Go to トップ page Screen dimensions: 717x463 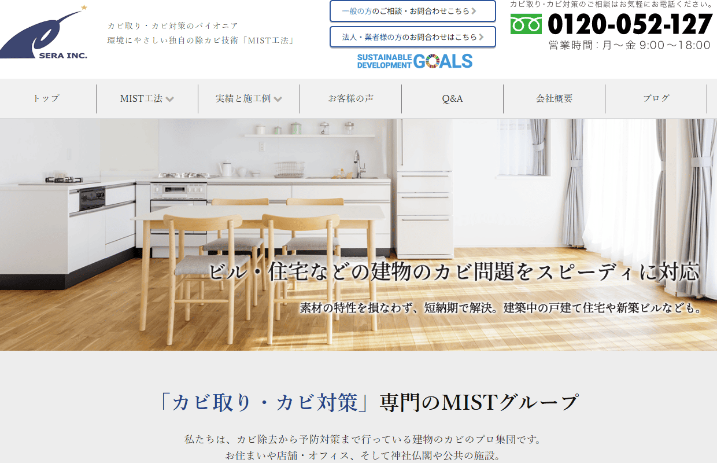[46, 98]
